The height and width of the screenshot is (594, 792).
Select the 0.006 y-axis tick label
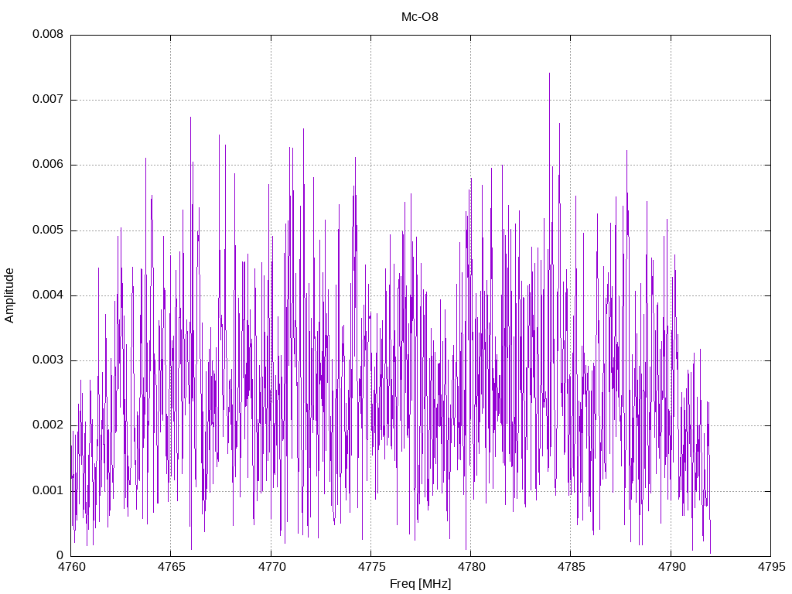tap(48, 165)
